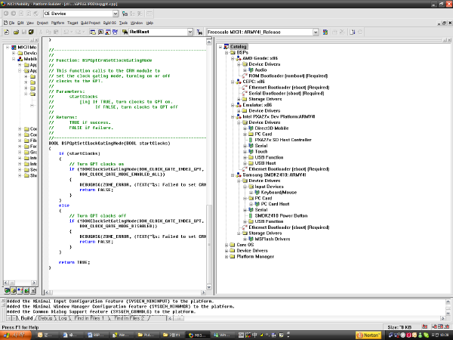Click the Catalog view toolbar icon

(x=107, y=32)
